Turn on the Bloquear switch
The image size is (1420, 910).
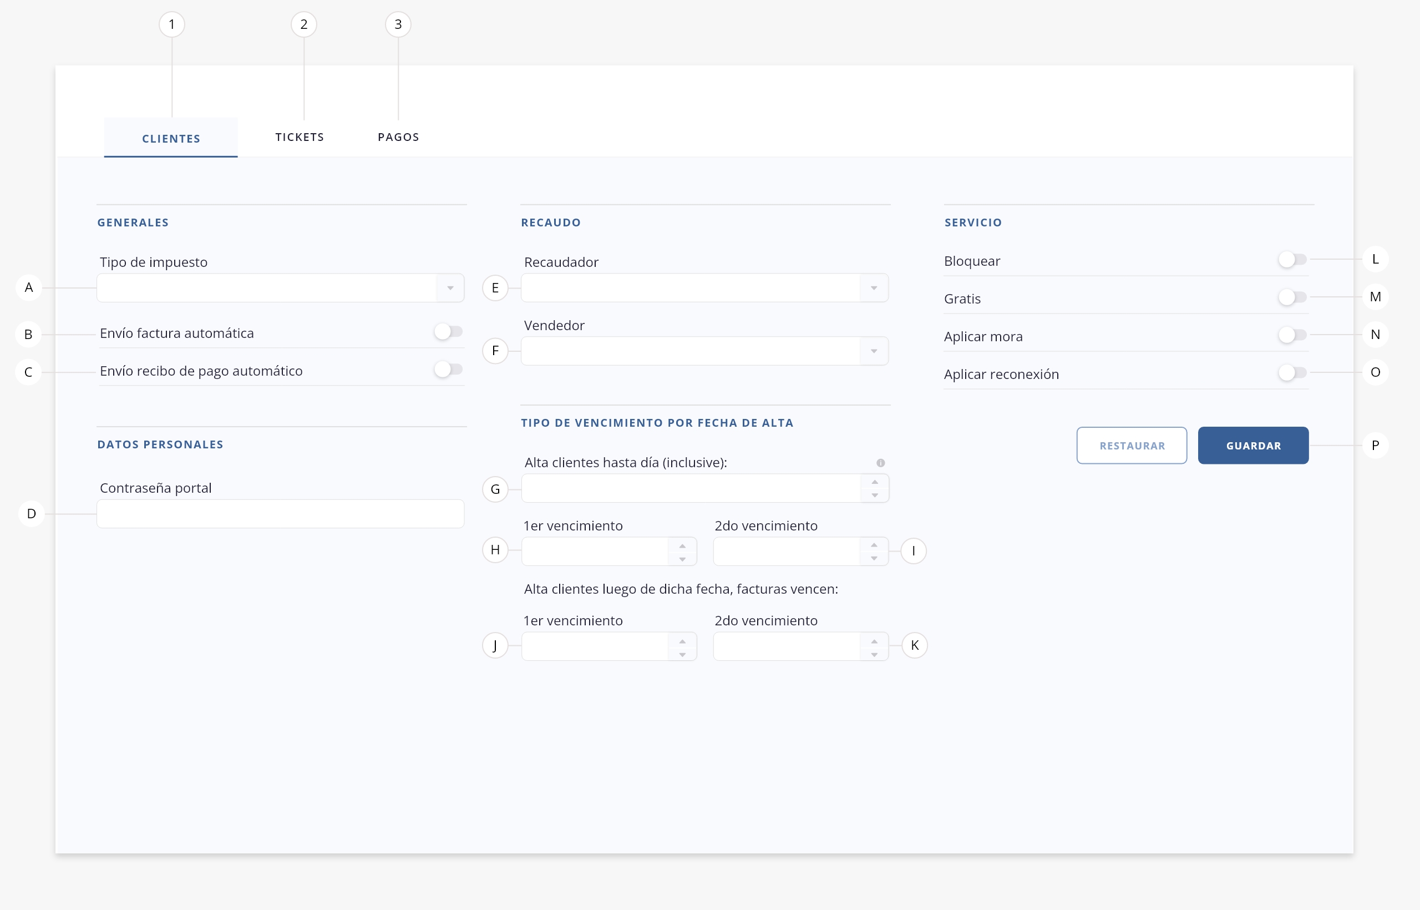point(1292,260)
